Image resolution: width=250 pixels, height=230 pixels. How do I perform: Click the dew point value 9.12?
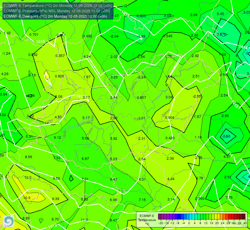57,137
